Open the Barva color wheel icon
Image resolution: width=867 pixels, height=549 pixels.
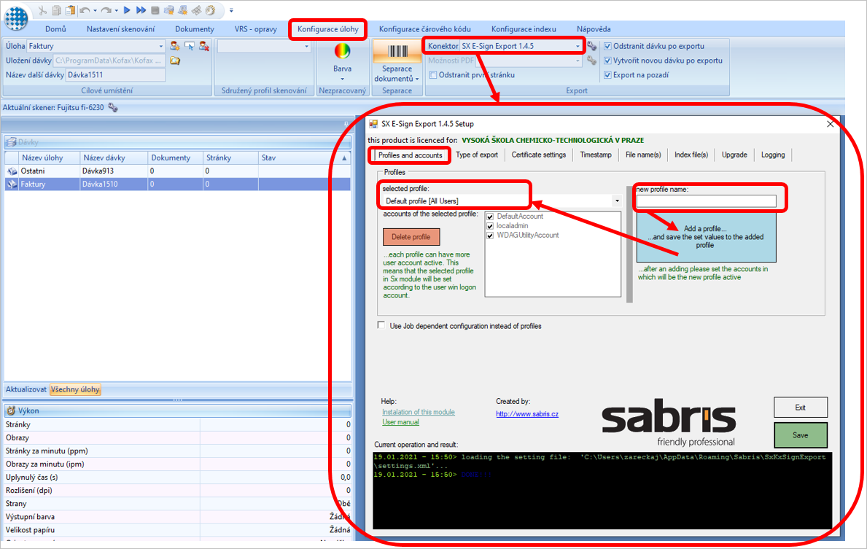click(x=342, y=52)
